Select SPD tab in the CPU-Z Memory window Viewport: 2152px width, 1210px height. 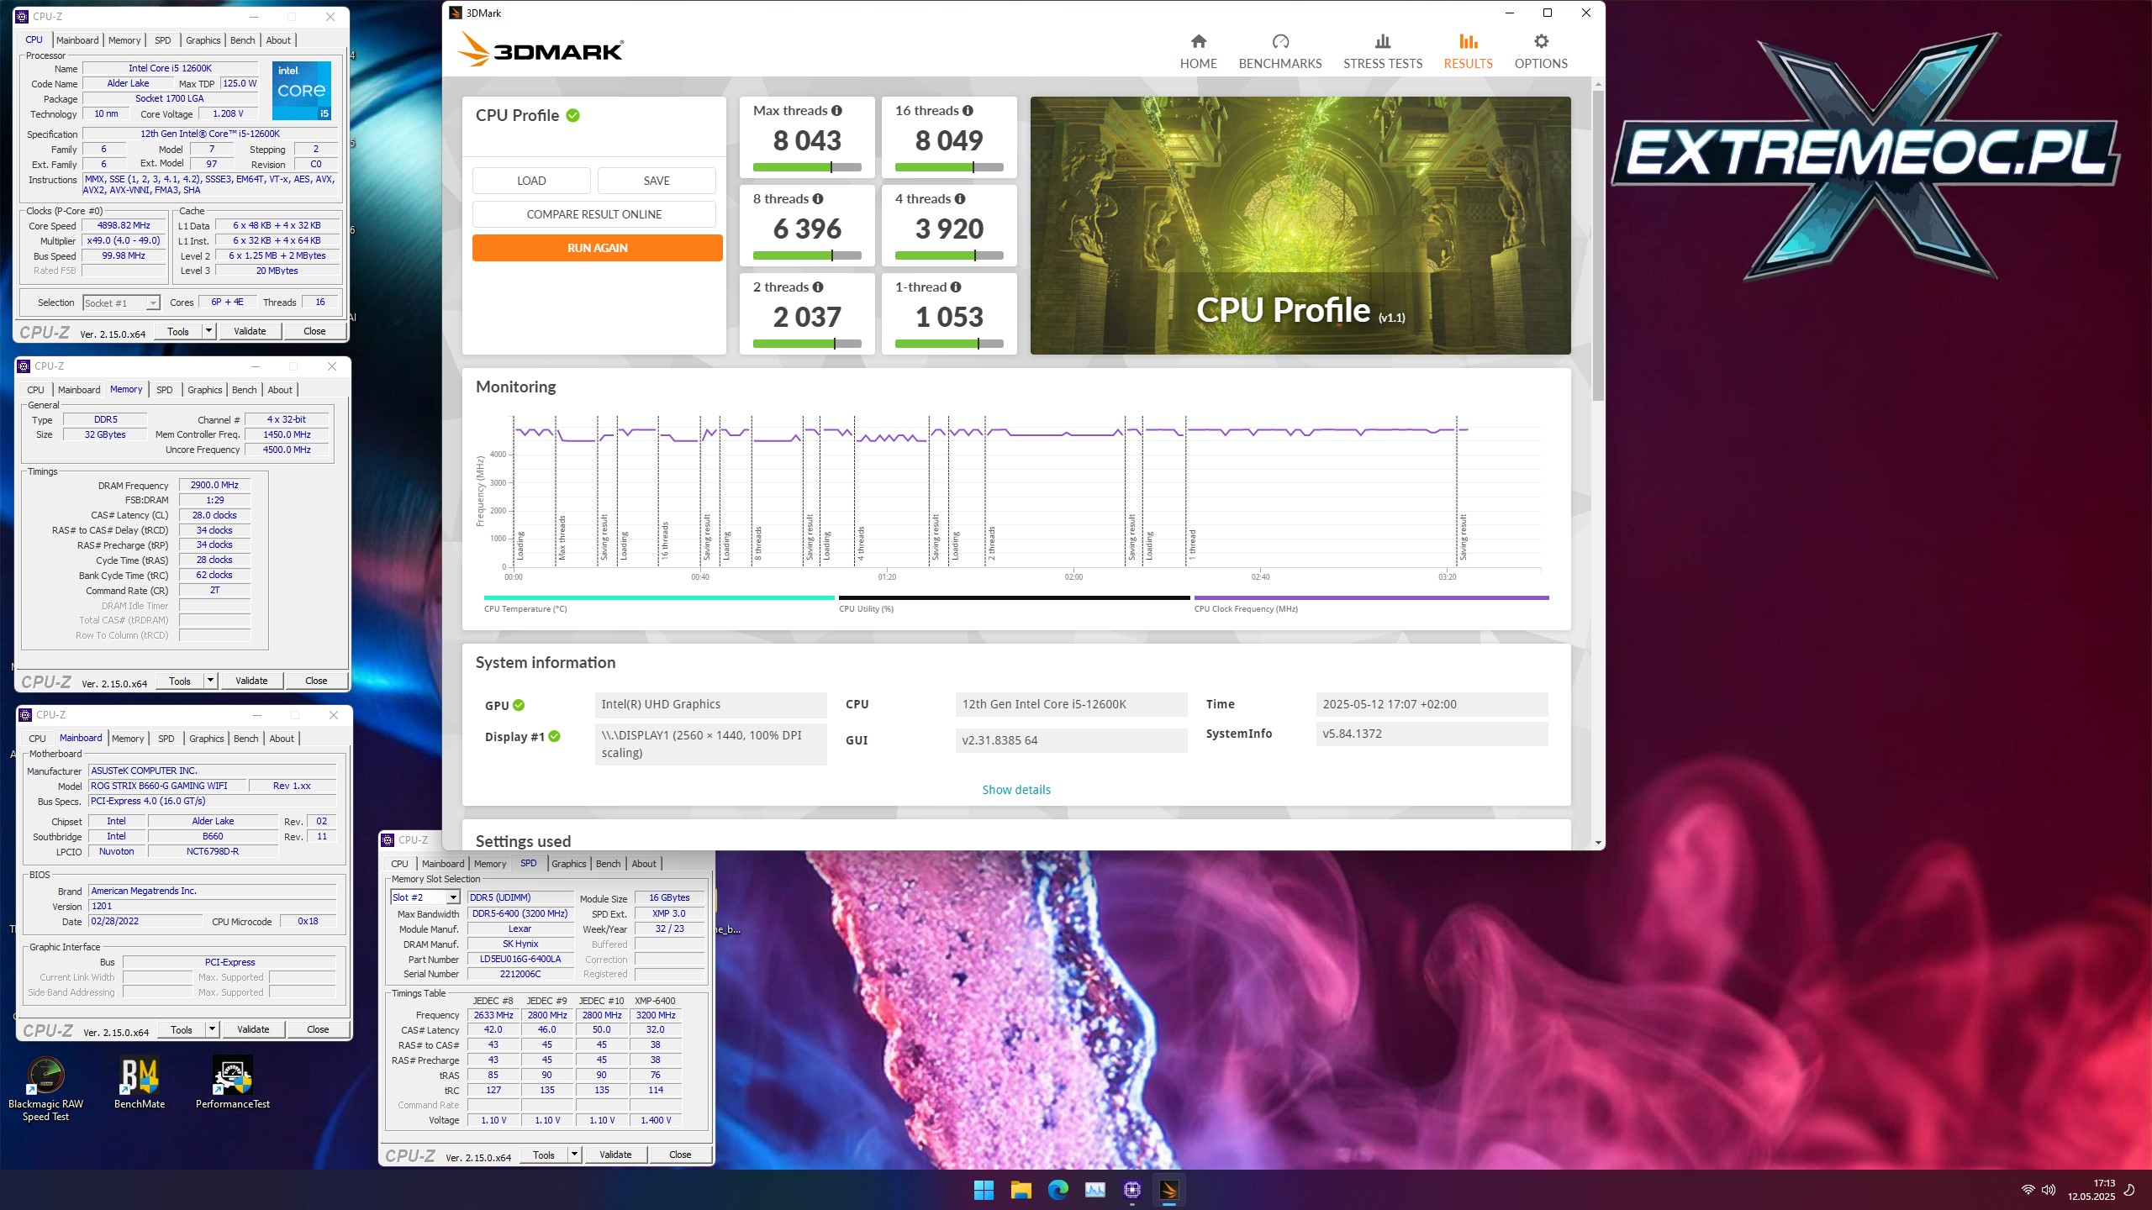pyautogui.click(x=165, y=390)
